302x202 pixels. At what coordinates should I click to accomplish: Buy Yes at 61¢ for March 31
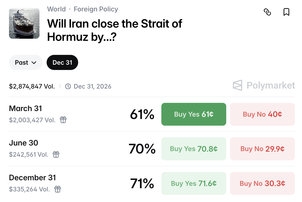(x=194, y=114)
